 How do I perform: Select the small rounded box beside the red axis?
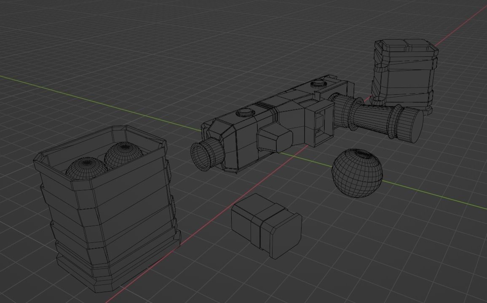[267, 226]
